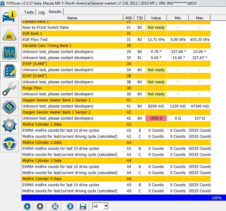Click the FORScan app icon in the title bar
This screenshot has width=226, height=211.
click(x=2, y=3)
